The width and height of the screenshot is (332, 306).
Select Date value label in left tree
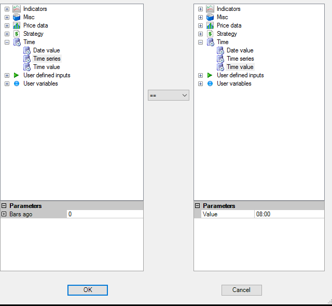(x=47, y=50)
